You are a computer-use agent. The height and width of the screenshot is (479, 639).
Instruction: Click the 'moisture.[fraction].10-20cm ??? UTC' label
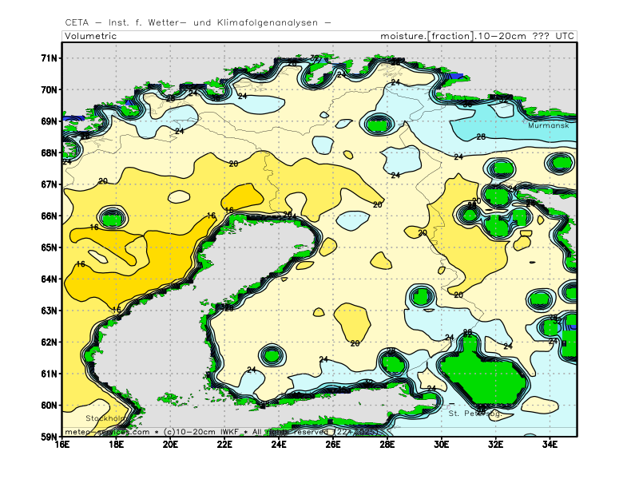477,36
